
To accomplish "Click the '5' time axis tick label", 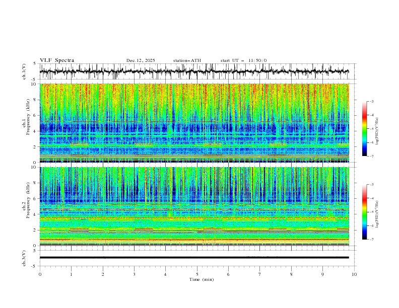I will (197, 274).
